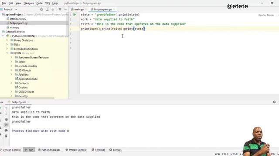
Task: Collapse all in Project tool window
Action: (x=53, y=9)
